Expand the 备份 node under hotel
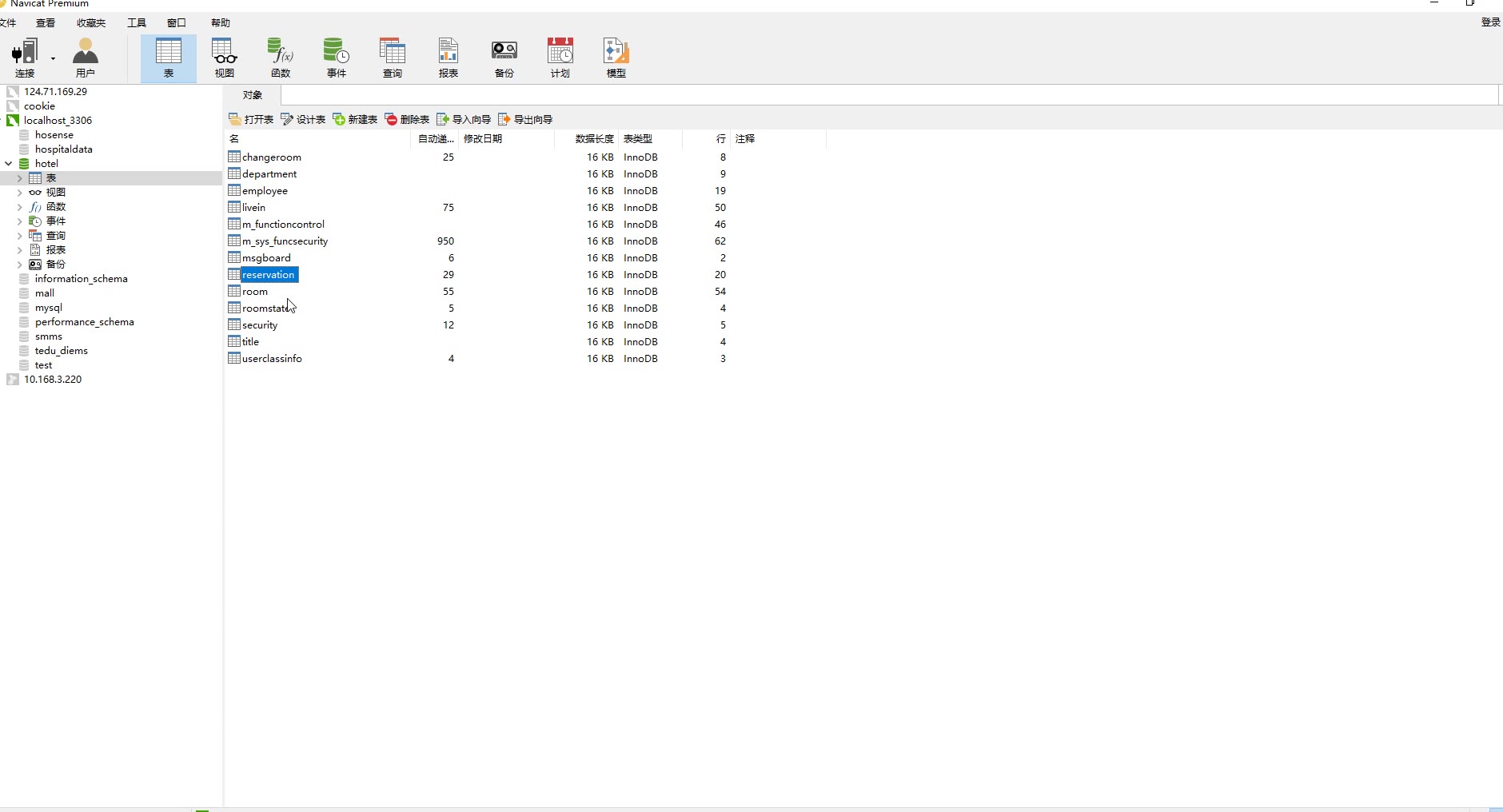 20,264
